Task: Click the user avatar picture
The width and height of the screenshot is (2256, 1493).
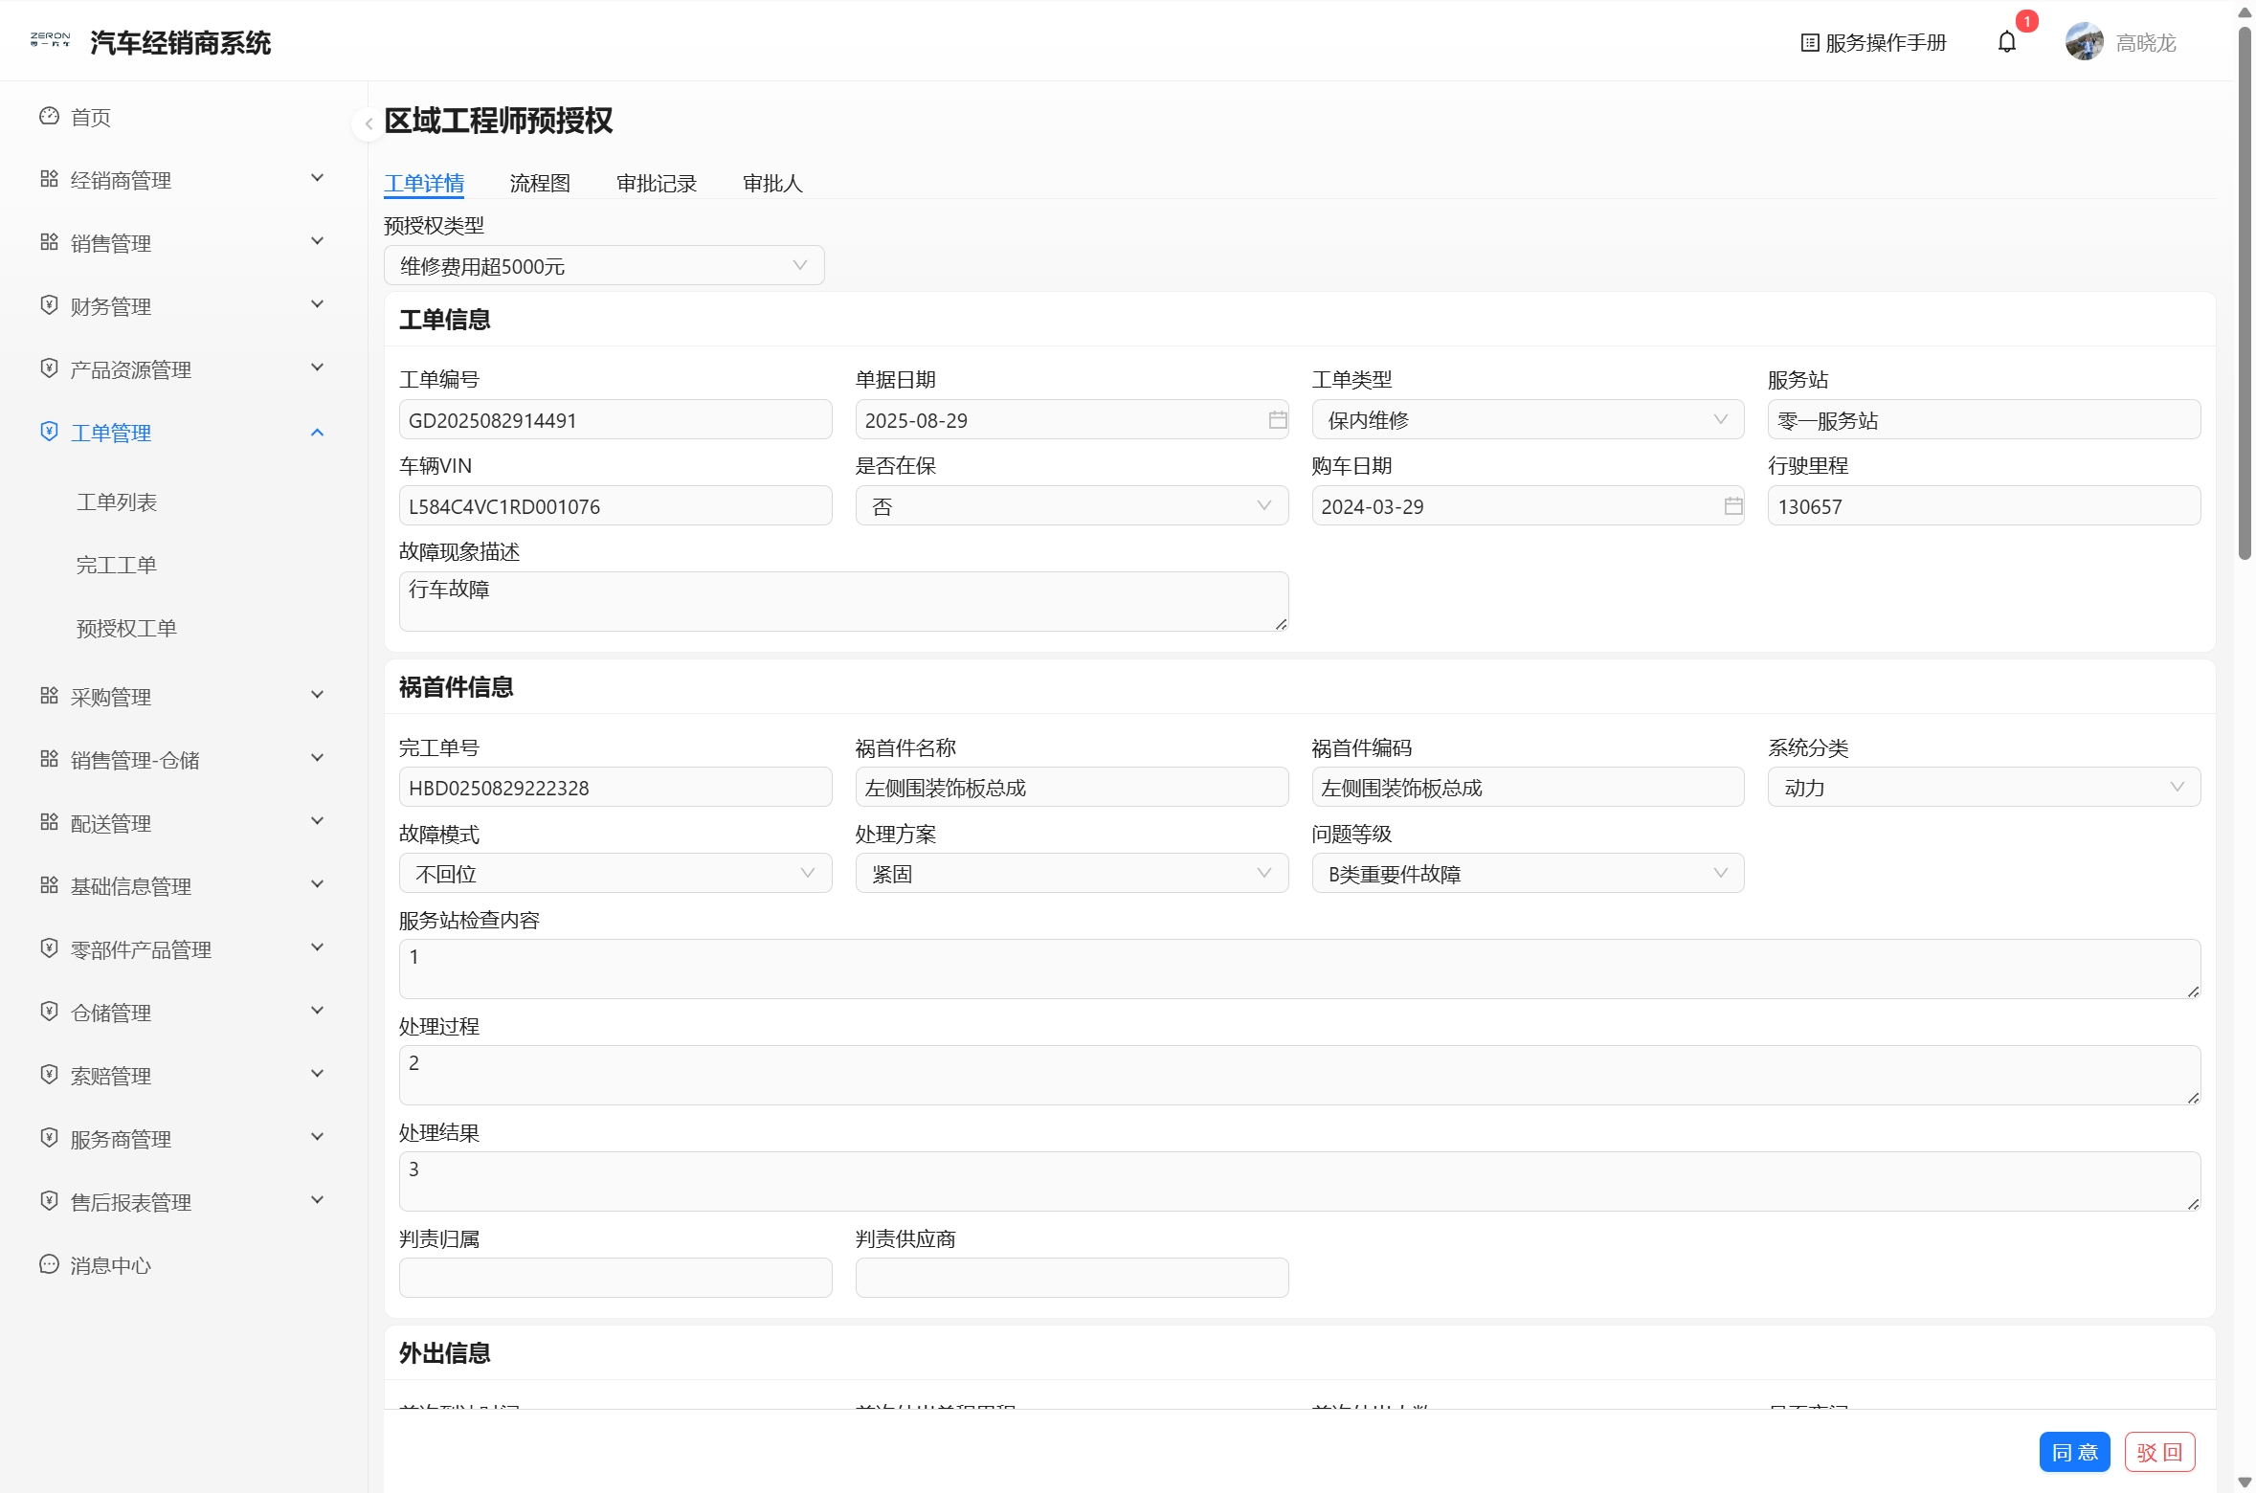Action: (x=2084, y=42)
